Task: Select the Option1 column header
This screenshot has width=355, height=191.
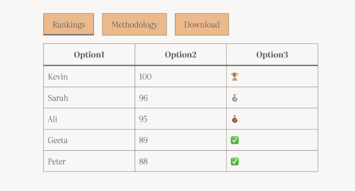Action: (89, 55)
